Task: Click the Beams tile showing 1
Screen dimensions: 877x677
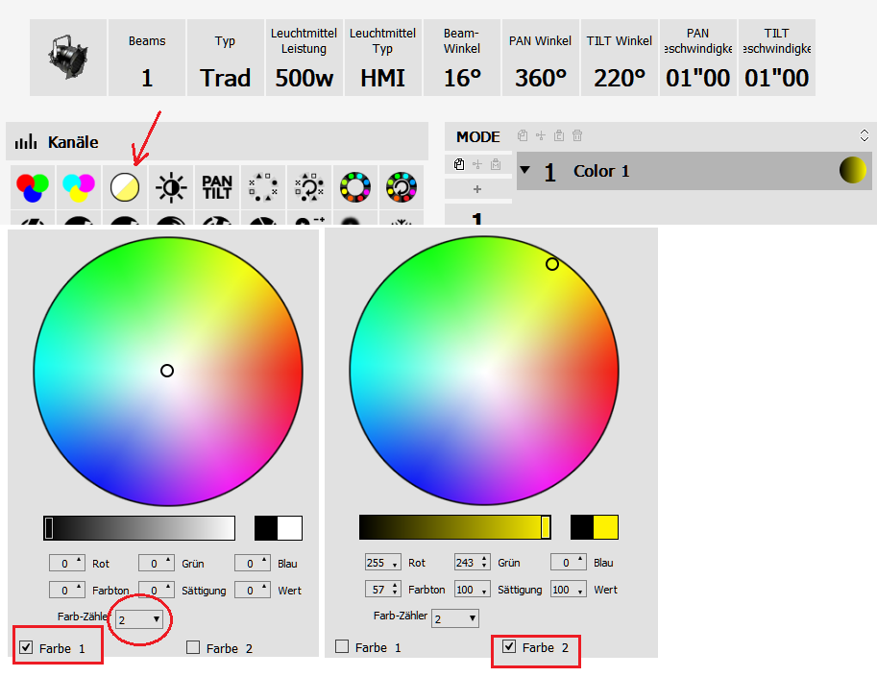Action: pyautogui.click(x=147, y=58)
